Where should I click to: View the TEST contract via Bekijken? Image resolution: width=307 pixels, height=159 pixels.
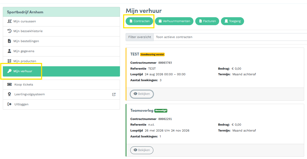(142, 94)
